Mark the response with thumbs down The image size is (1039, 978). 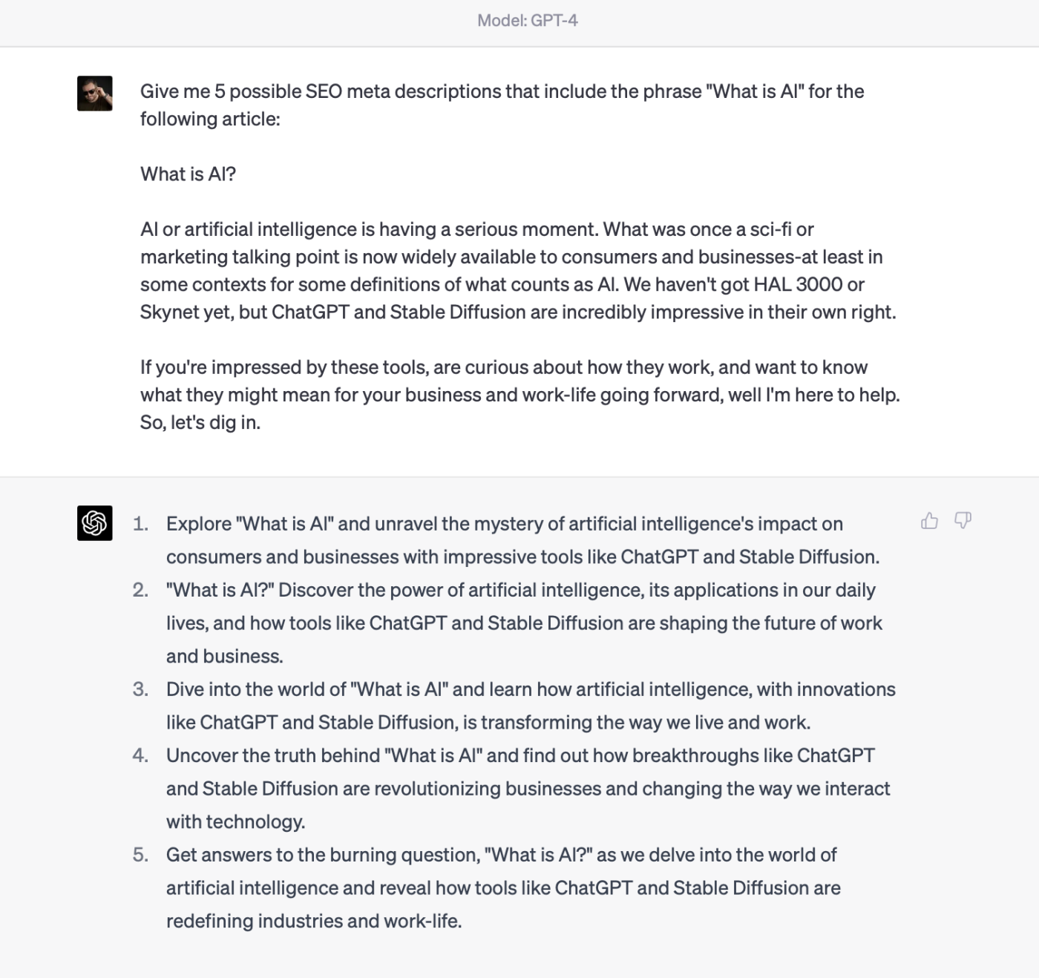click(963, 521)
